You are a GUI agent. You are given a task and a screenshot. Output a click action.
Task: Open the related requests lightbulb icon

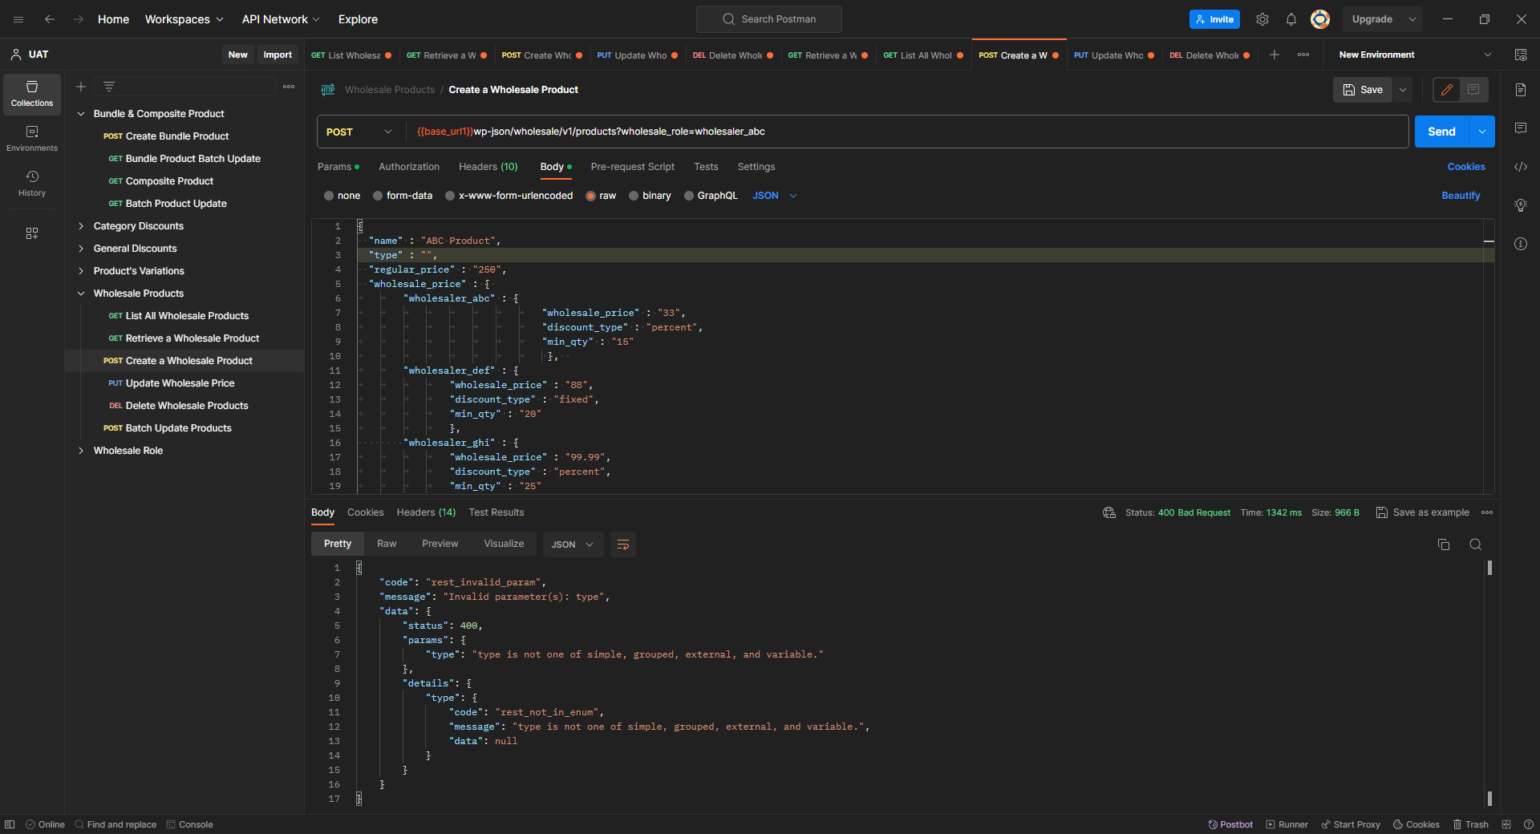[x=1521, y=205]
